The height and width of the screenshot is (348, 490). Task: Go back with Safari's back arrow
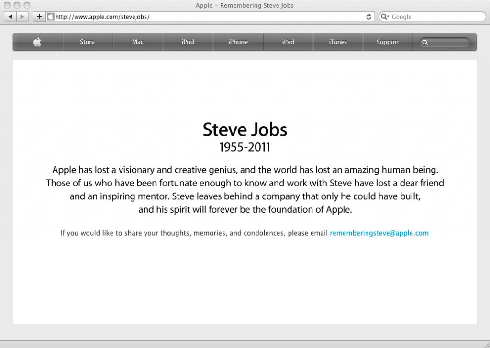click(x=10, y=17)
